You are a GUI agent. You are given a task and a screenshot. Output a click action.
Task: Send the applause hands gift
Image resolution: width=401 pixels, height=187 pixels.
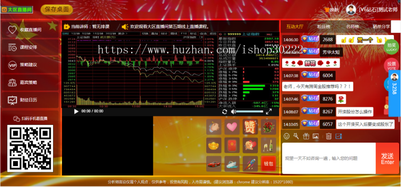coord(214,127)
